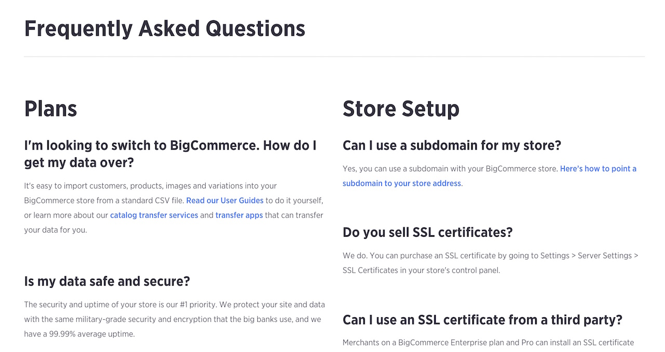This screenshot has height=352, width=665.
Task: Click "Can I use a subdomain for my store?"
Action: click(x=452, y=145)
